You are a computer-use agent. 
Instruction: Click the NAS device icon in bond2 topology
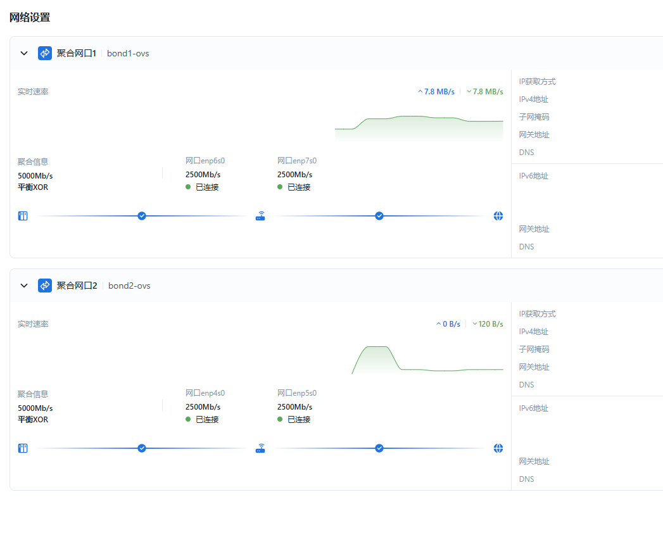click(x=23, y=448)
